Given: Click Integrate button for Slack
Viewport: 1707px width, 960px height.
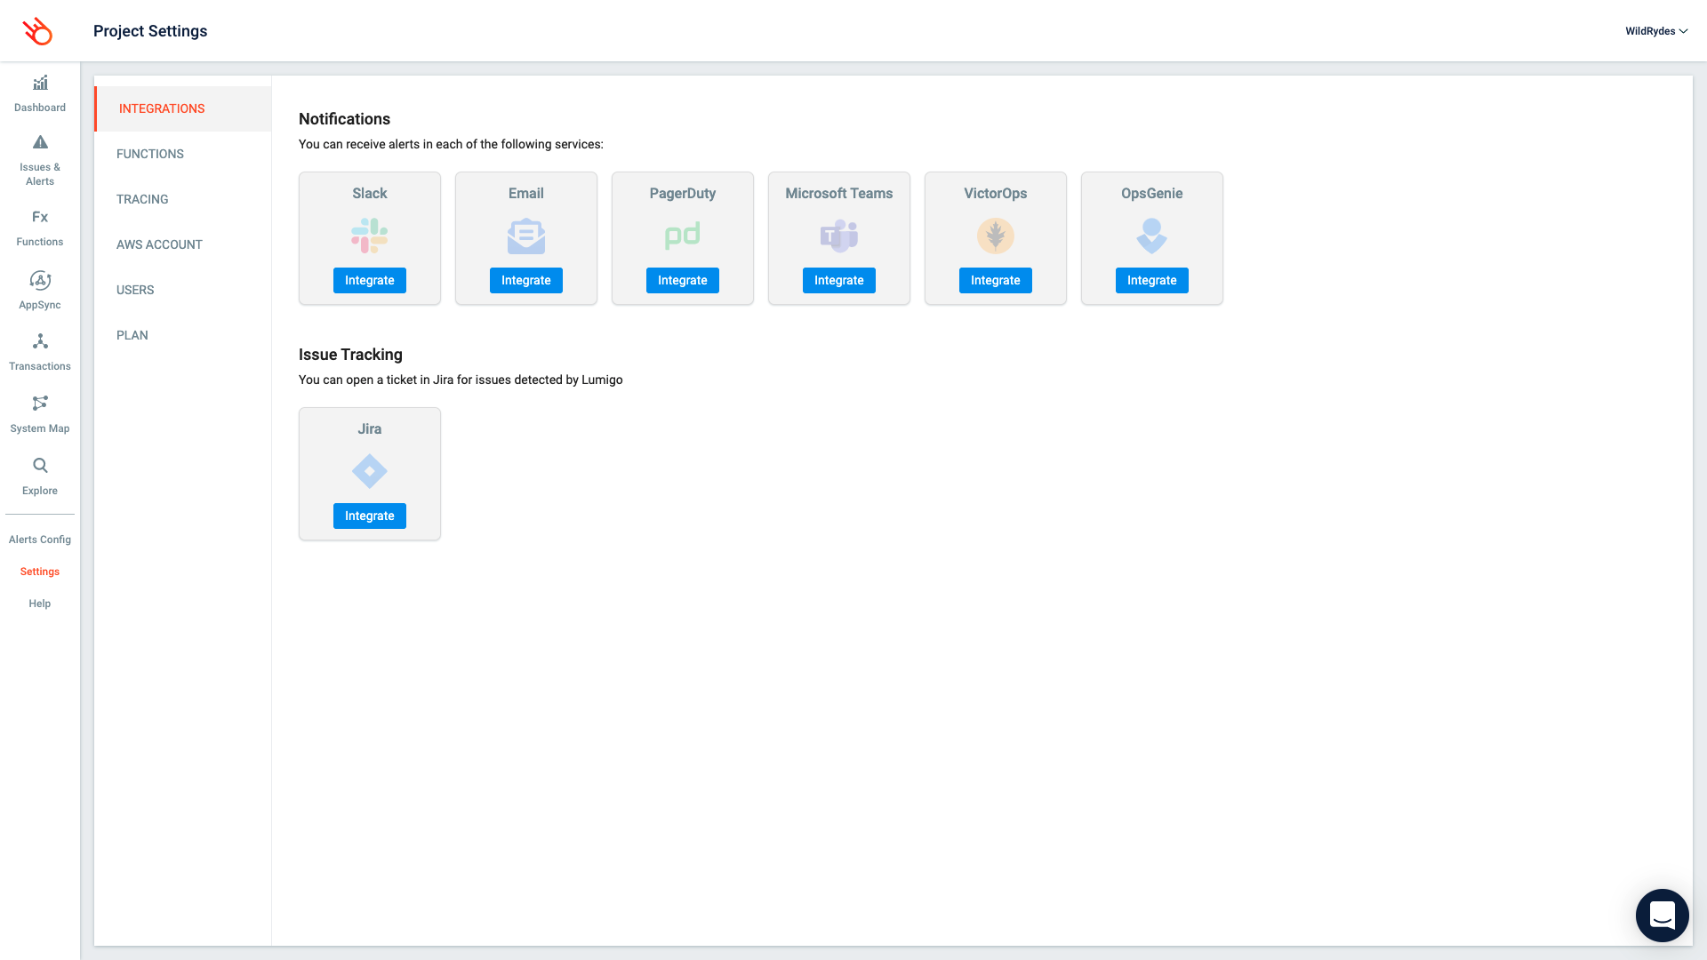Looking at the screenshot, I should click(370, 280).
